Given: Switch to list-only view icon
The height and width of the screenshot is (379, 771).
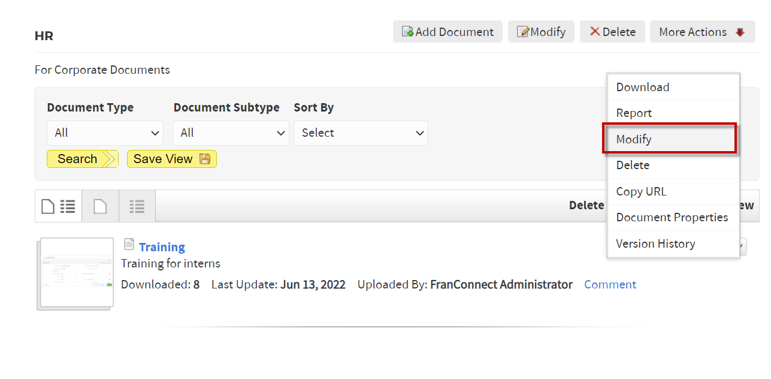Looking at the screenshot, I should (x=137, y=206).
